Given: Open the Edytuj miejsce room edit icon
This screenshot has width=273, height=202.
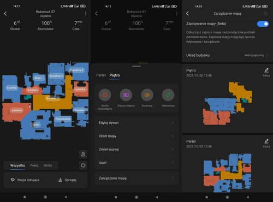Looking at the screenshot, I should [126, 95].
